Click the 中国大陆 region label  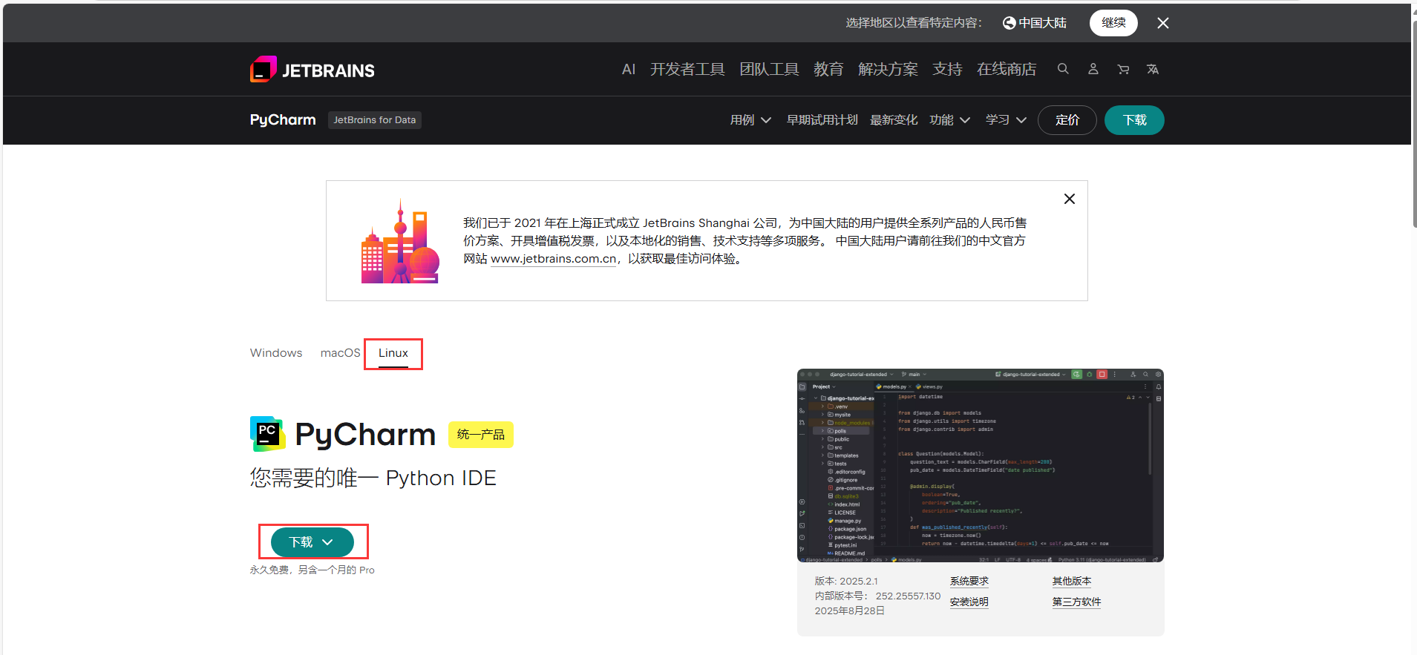(1042, 23)
